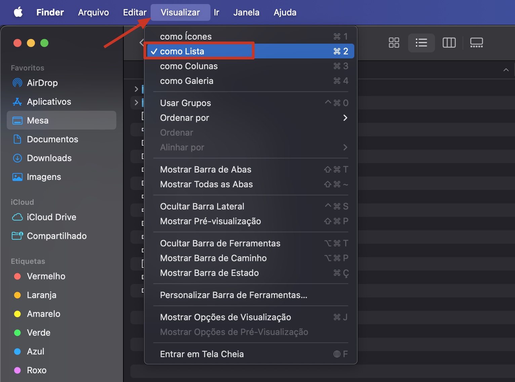Open the Arquivo menu
Image resolution: width=515 pixels, height=382 pixels.
(x=93, y=12)
